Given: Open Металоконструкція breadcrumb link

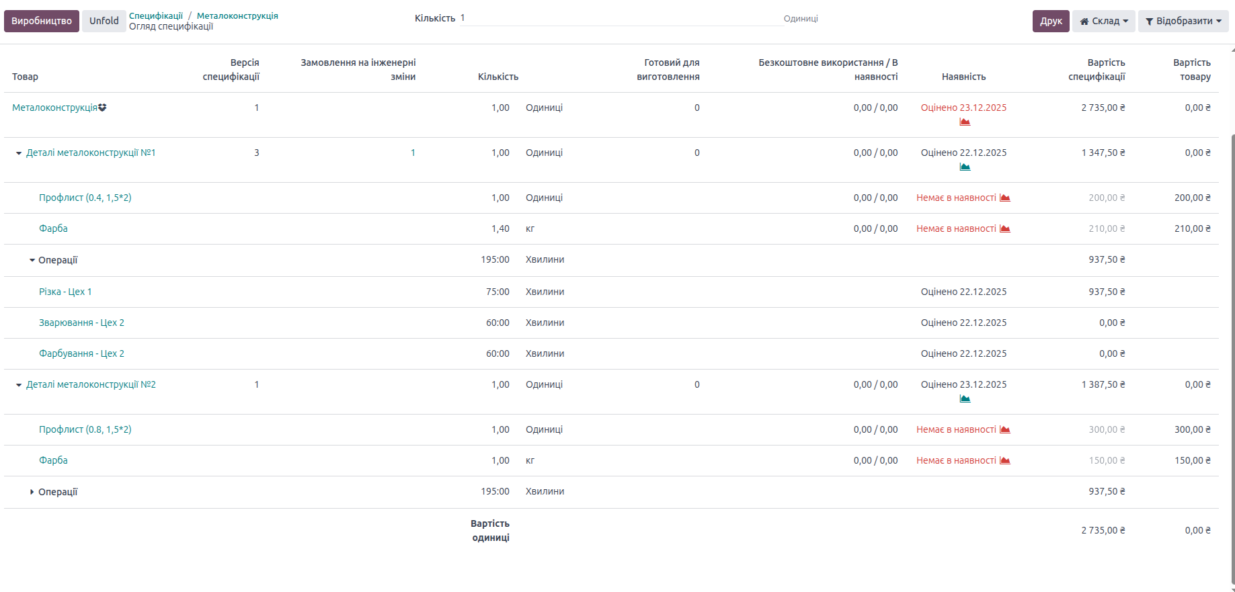Looking at the screenshot, I should (237, 15).
